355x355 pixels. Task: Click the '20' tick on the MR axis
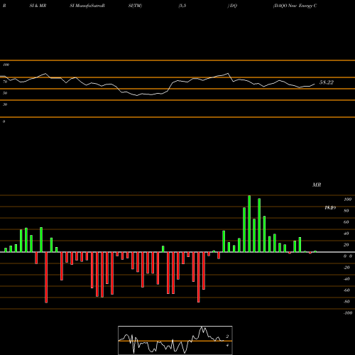(346, 245)
